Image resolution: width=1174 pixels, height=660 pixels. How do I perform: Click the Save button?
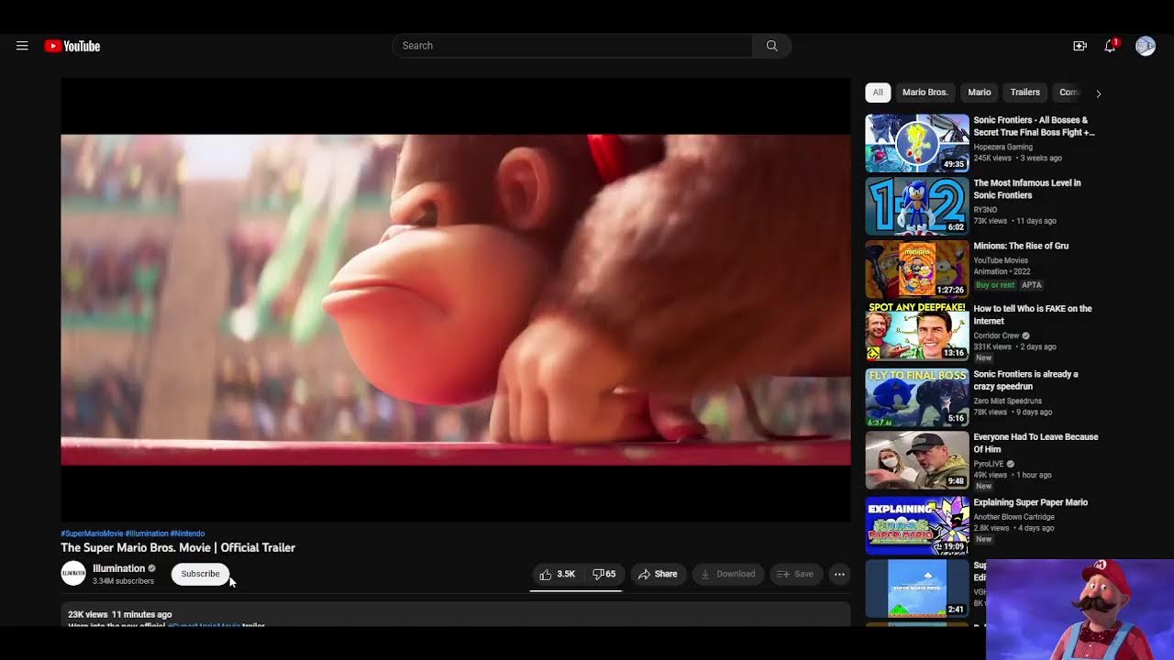[795, 574]
